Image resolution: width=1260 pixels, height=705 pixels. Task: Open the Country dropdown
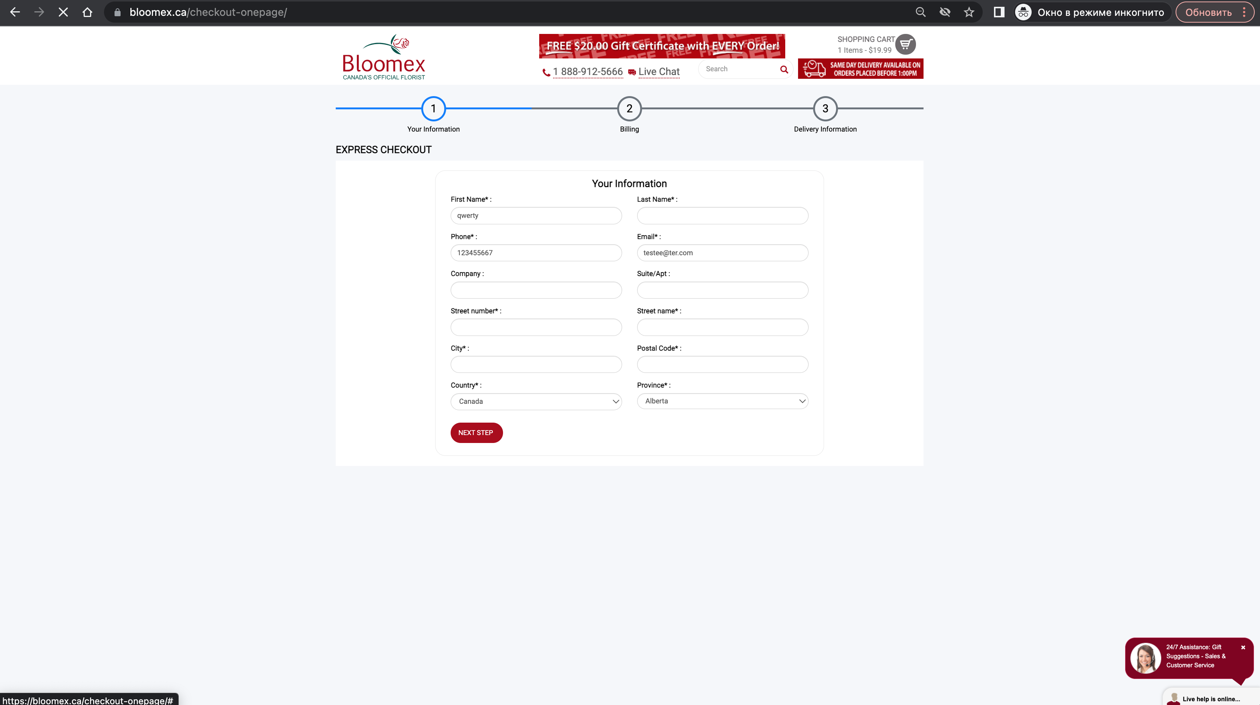536,402
